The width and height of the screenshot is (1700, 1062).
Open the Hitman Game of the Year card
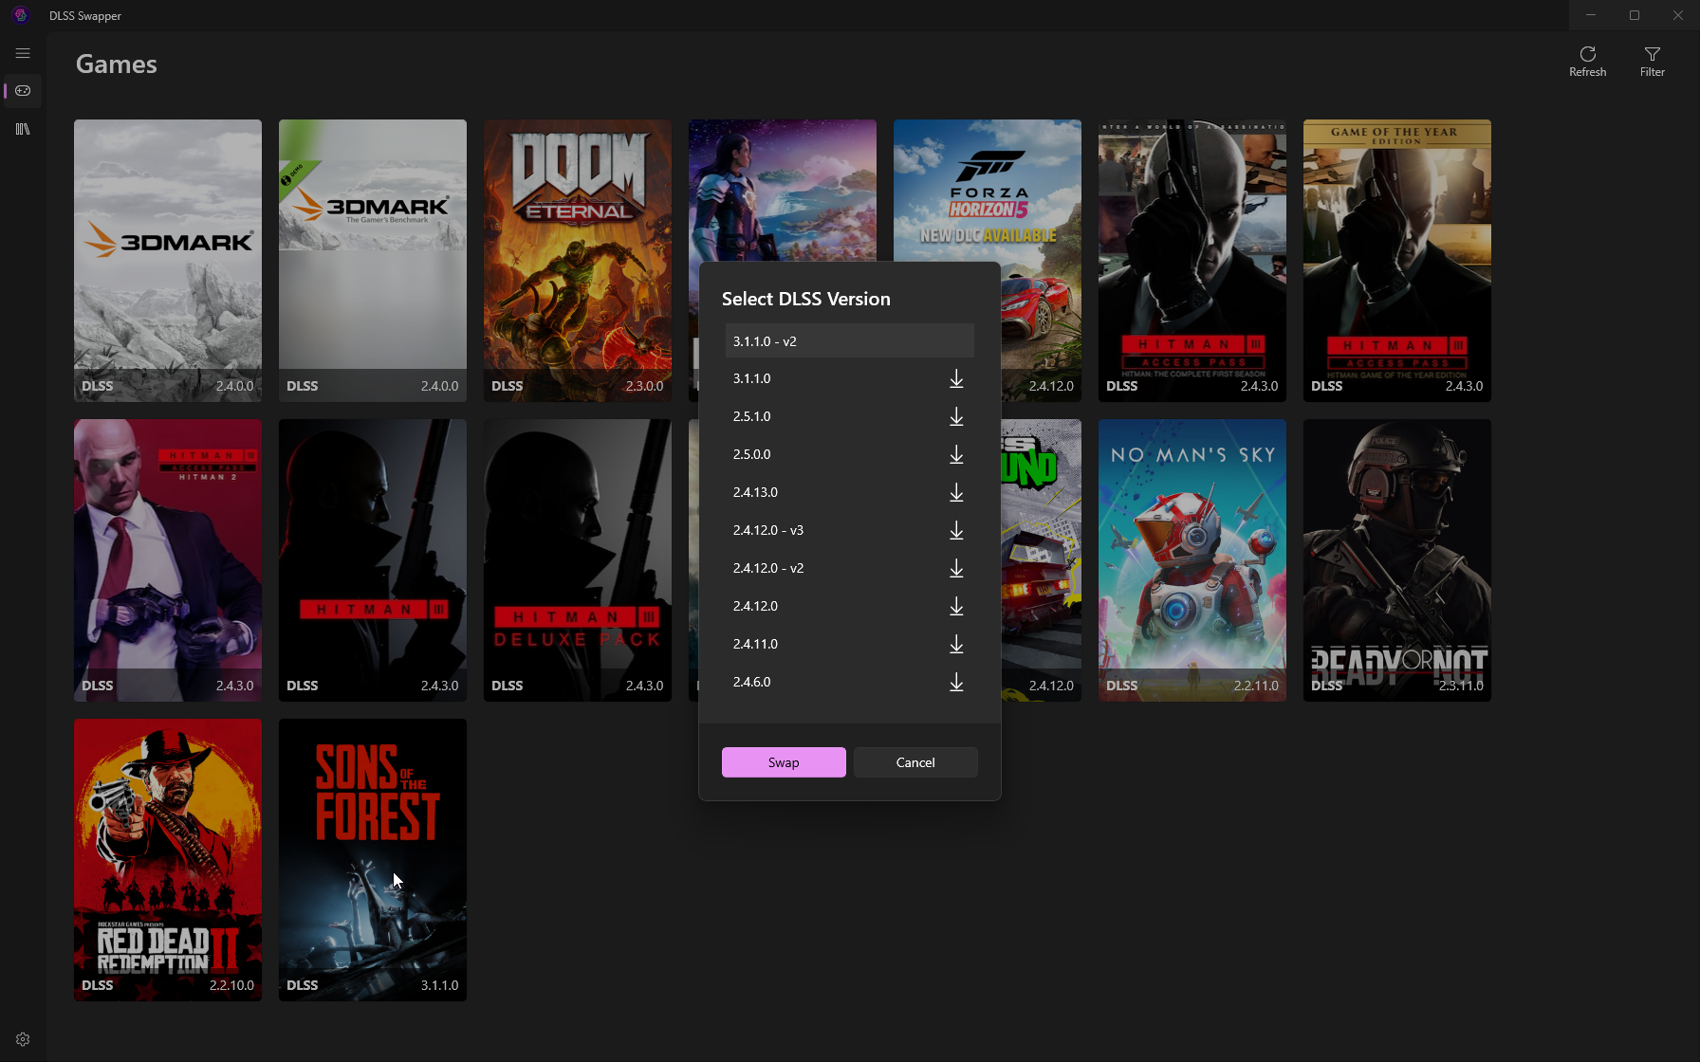(1397, 261)
